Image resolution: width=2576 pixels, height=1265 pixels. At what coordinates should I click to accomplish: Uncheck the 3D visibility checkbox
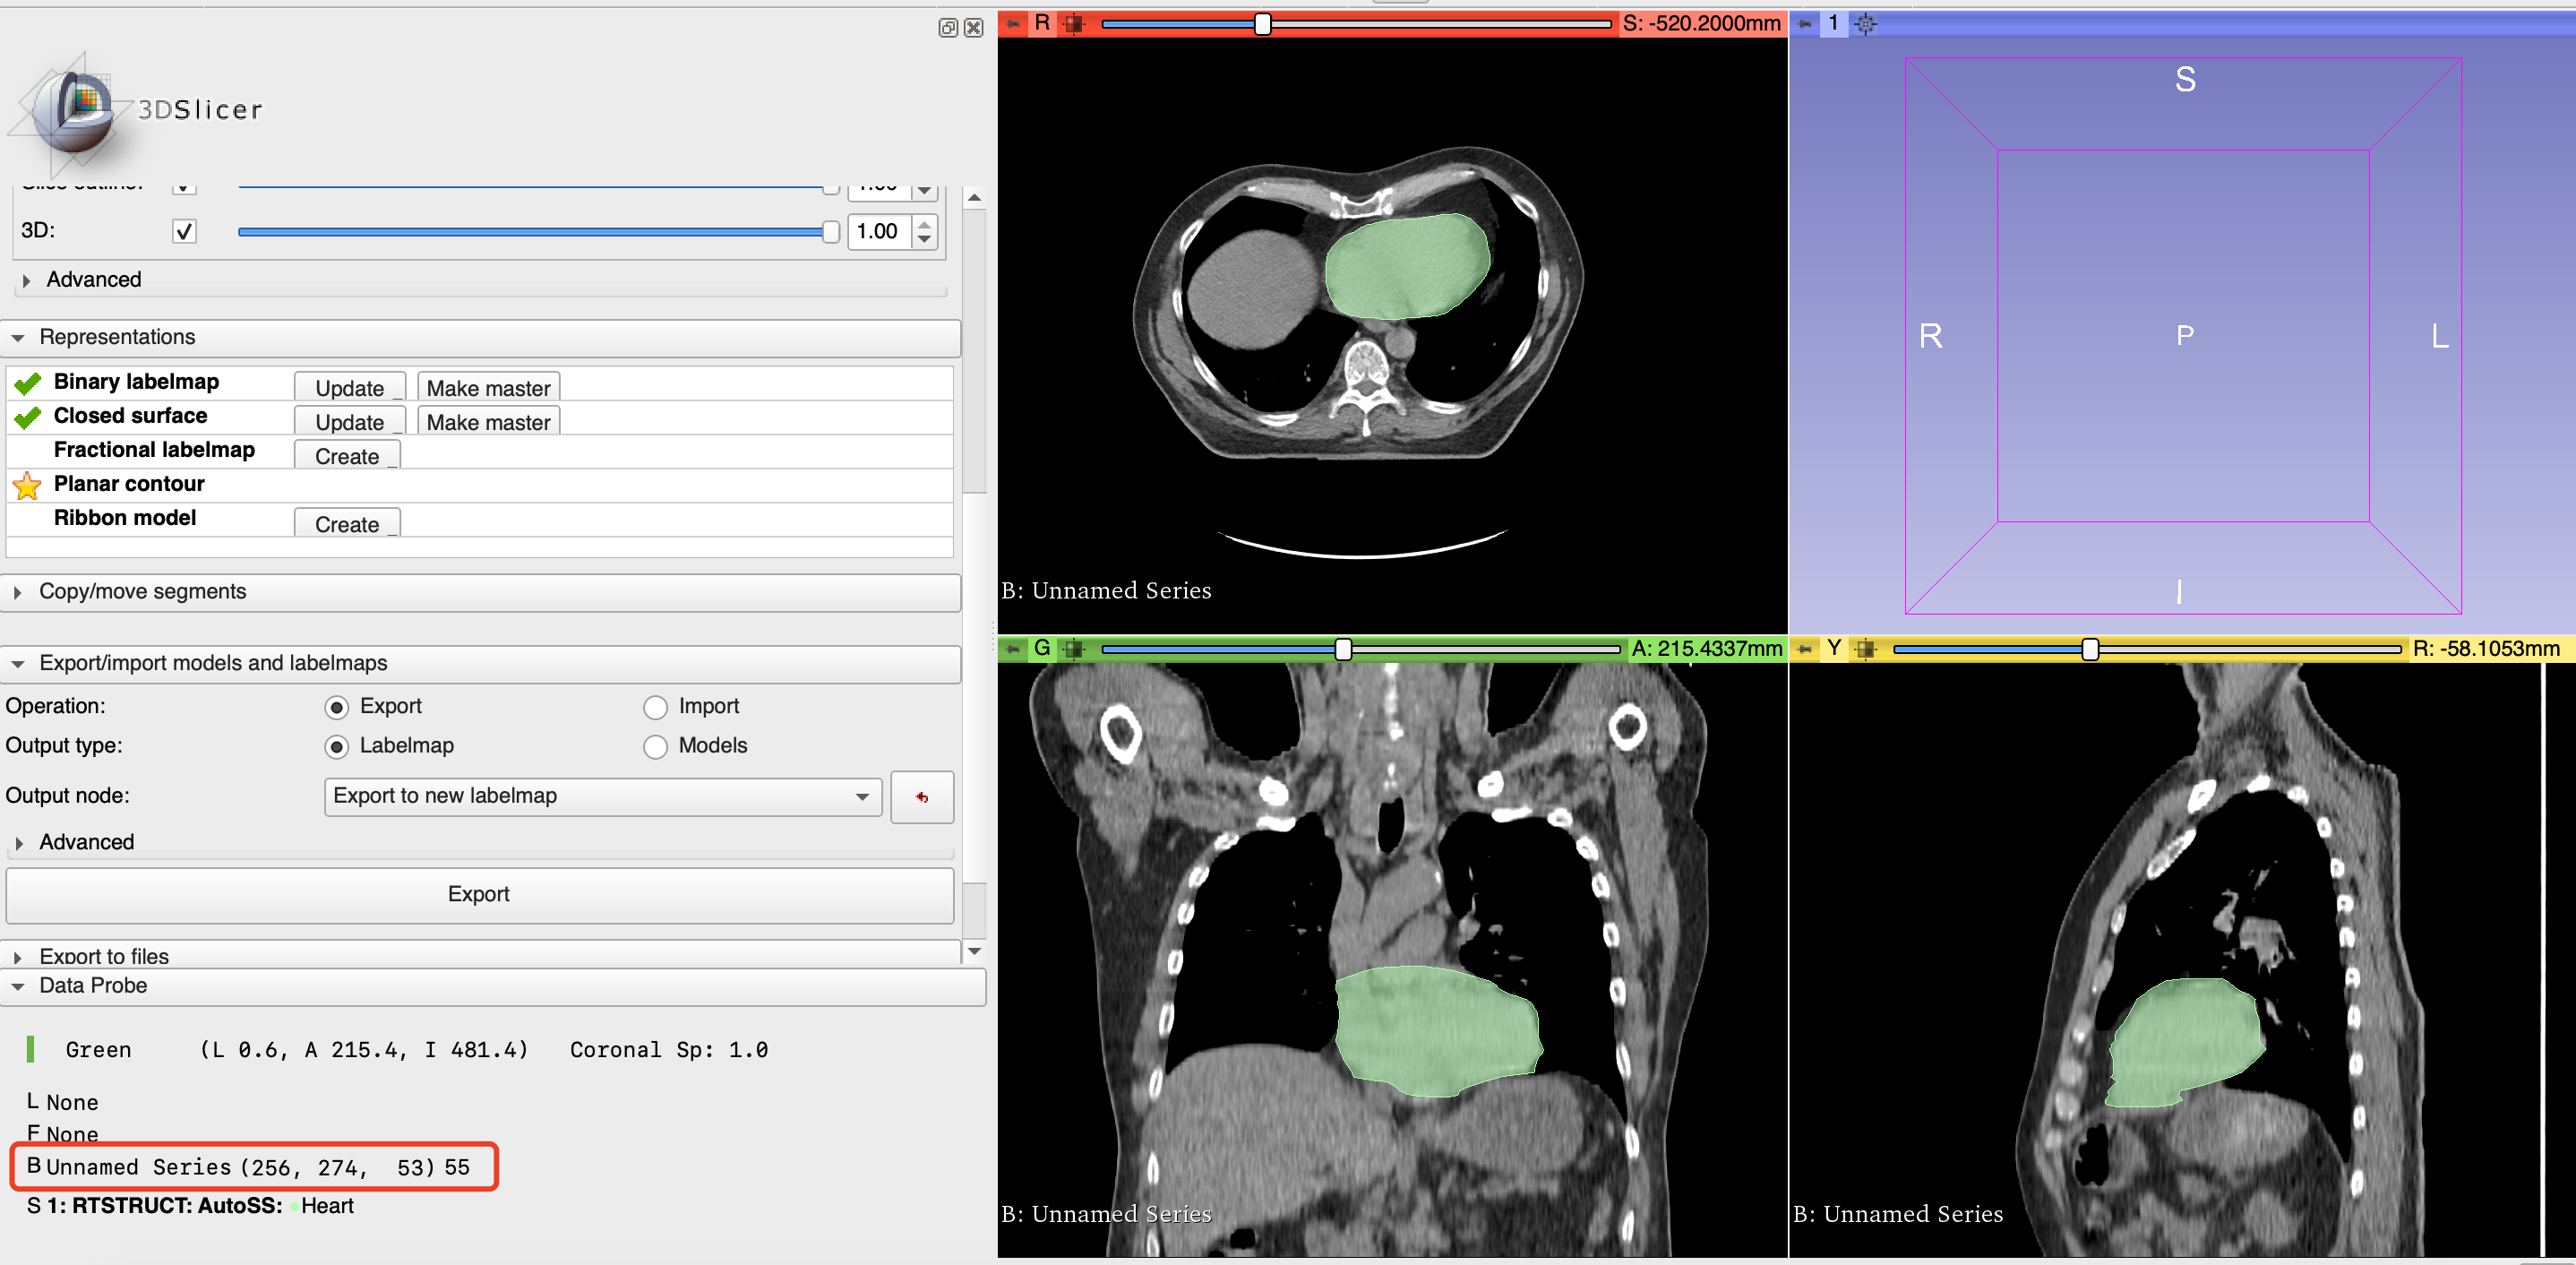click(184, 231)
